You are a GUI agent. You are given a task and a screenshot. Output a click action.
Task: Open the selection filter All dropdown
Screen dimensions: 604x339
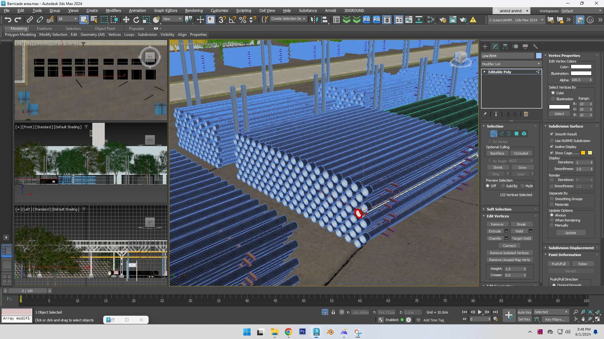coord(75,19)
